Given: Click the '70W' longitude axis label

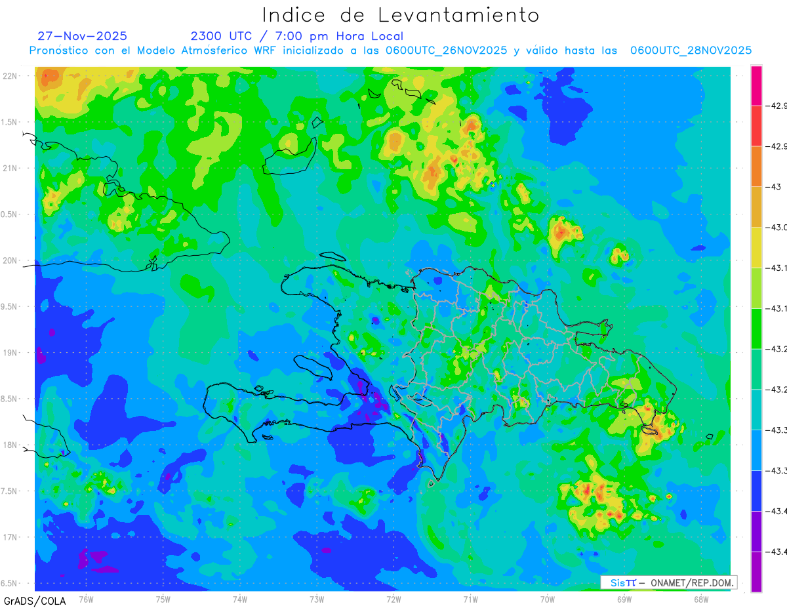Looking at the screenshot, I should [548, 599].
